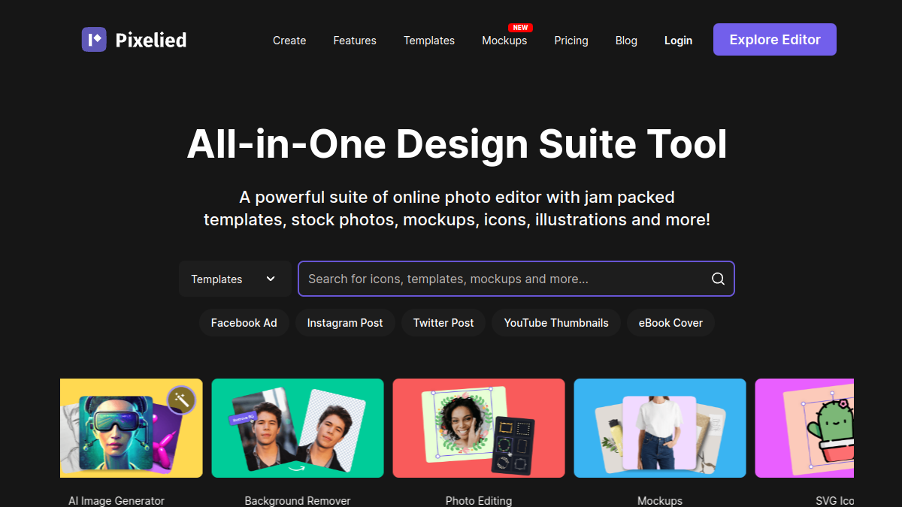Click the Pixelied brand name text
This screenshot has width=902, height=507.
(x=151, y=40)
